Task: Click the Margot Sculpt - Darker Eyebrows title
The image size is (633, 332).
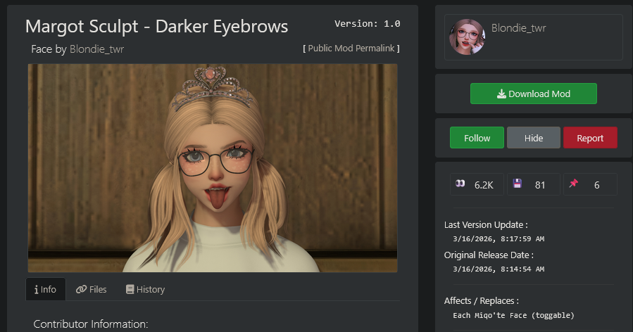Action: point(156,27)
